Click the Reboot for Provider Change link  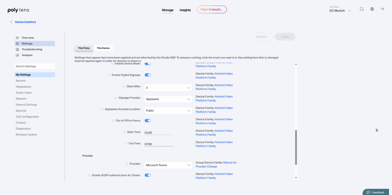point(216,164)
